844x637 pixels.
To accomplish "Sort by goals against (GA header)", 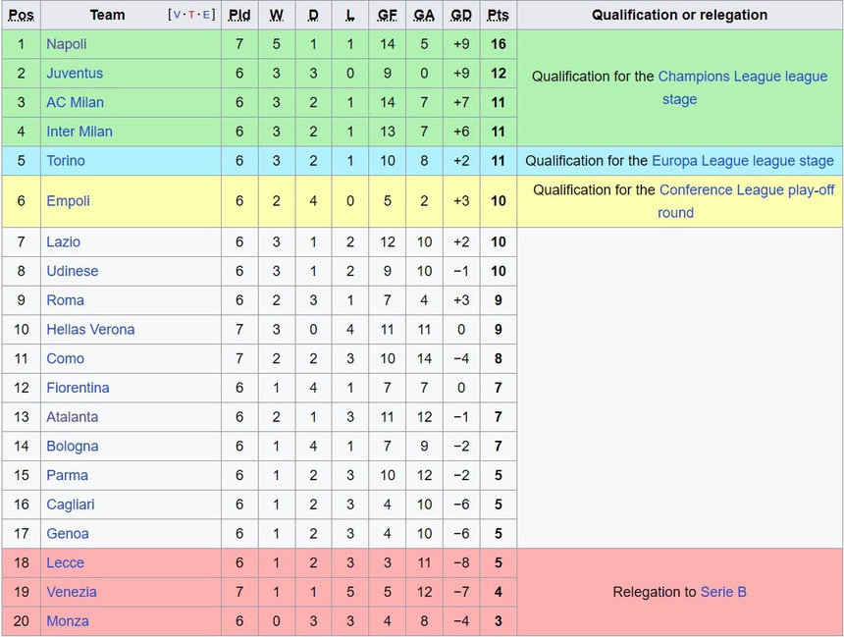I will tap(424, 15).
